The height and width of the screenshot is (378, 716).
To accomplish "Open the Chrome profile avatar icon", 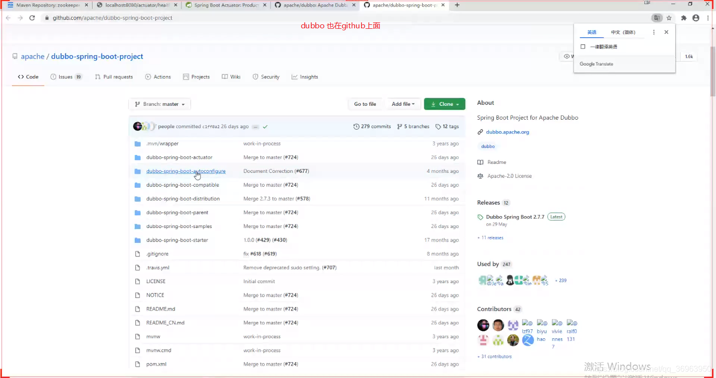I will coord(696,18).
